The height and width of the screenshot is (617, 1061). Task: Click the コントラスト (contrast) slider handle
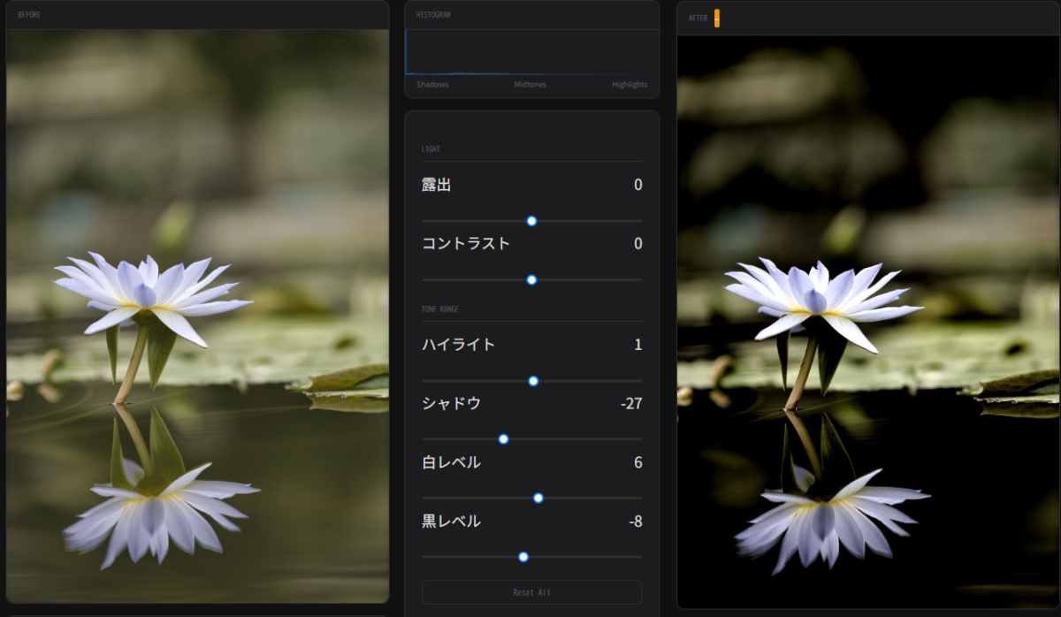click(x=531, y=279)
